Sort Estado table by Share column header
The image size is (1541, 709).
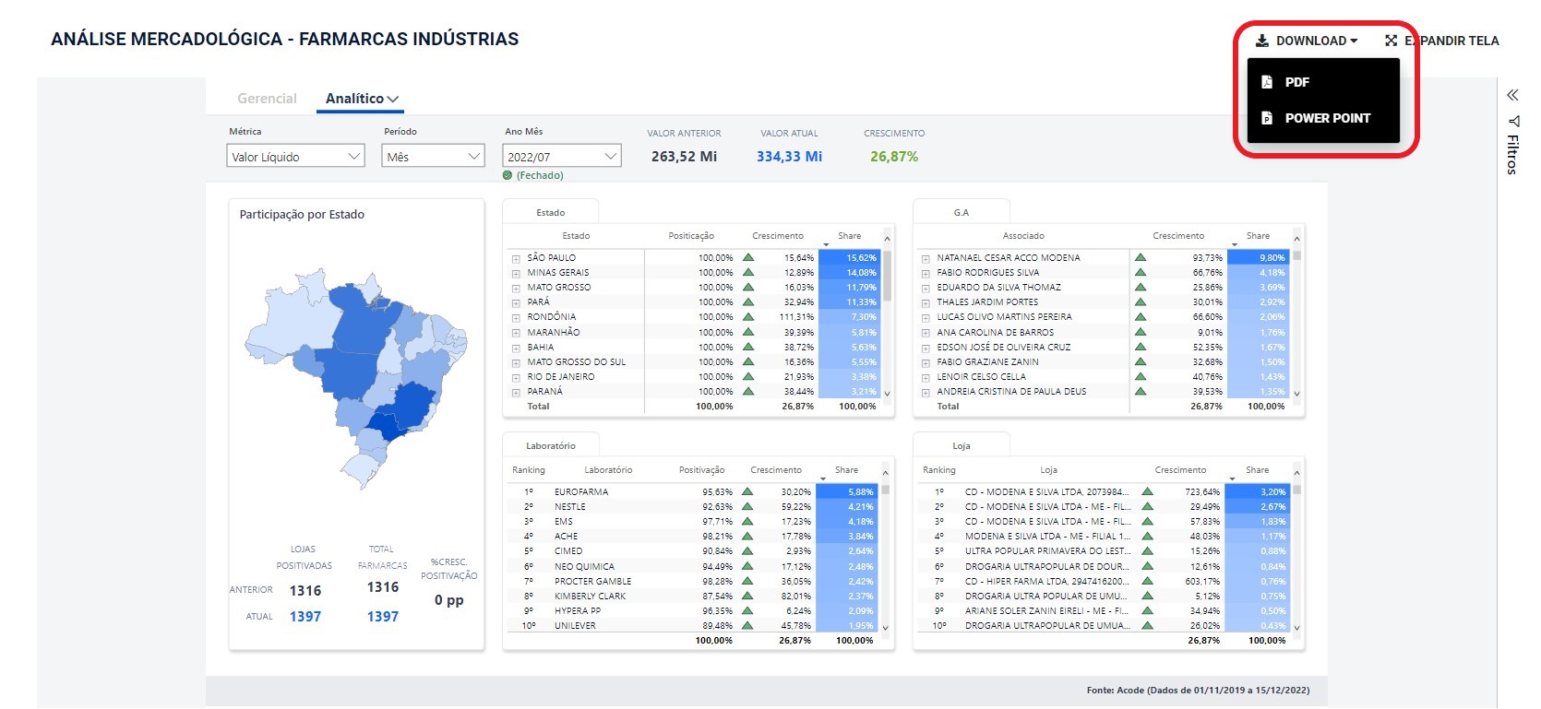[849, 236]
